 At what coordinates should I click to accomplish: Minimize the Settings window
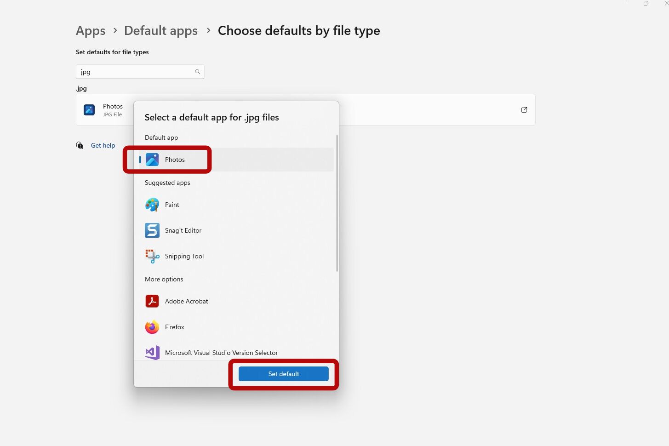(x=625, y=3)
